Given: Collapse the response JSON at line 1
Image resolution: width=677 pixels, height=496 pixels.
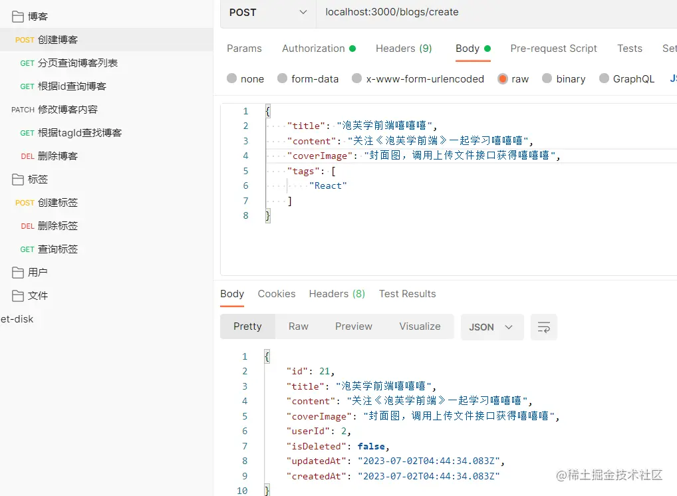Looking at the screenshot, I should click(x=267, y=356).
